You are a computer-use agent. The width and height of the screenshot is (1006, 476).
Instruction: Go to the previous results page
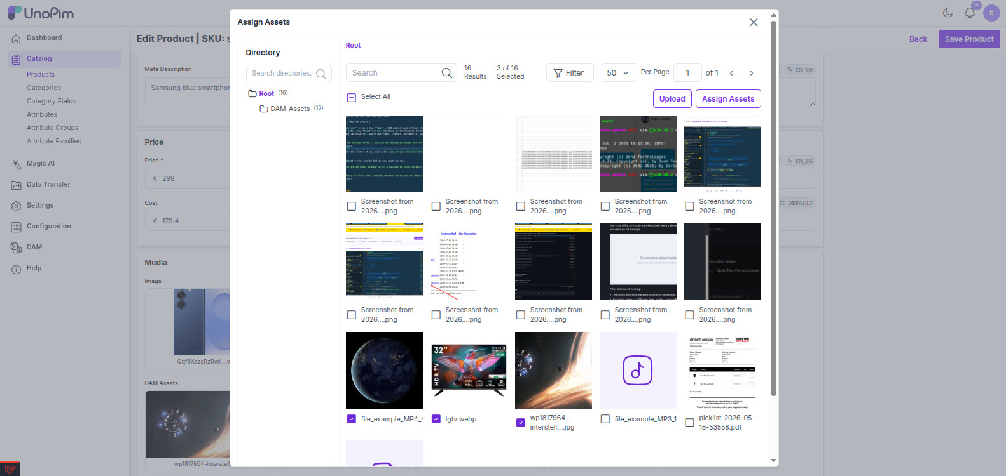click(x=731, y=73)
